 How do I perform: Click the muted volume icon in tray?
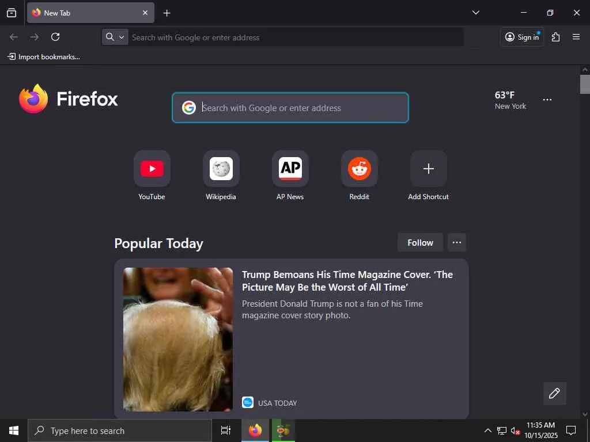point(515,430)
